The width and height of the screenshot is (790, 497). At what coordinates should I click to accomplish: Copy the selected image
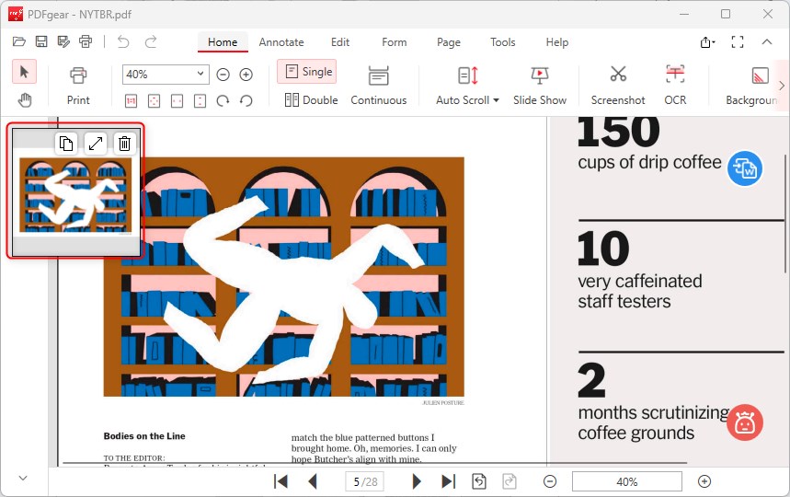click(x=66, y=143)
